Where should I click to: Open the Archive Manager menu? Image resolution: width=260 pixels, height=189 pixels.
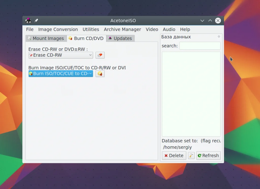coord(122,30)
